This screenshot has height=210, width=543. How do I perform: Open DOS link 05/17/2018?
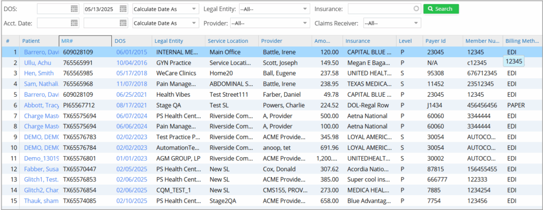pos(132,73)
